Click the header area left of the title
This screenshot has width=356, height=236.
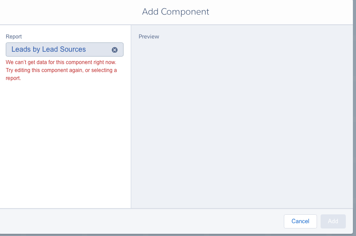[x=66, y=12]
